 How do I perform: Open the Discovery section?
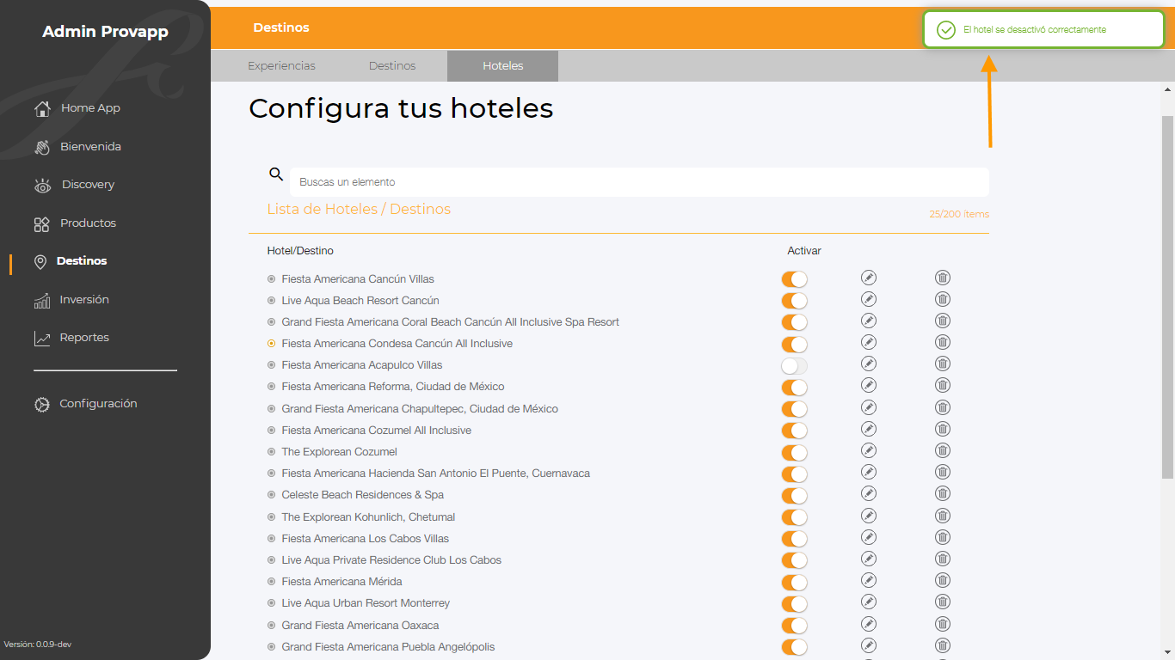click(x=88, y=185)
